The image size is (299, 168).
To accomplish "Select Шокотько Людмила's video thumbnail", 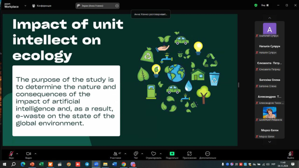I will (269, 112).
